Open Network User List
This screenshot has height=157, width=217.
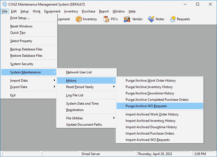pyautogui.click(x=86, y=72)
